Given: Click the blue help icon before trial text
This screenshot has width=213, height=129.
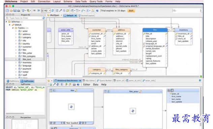Looking at the screenshot, I should [97, 10].
